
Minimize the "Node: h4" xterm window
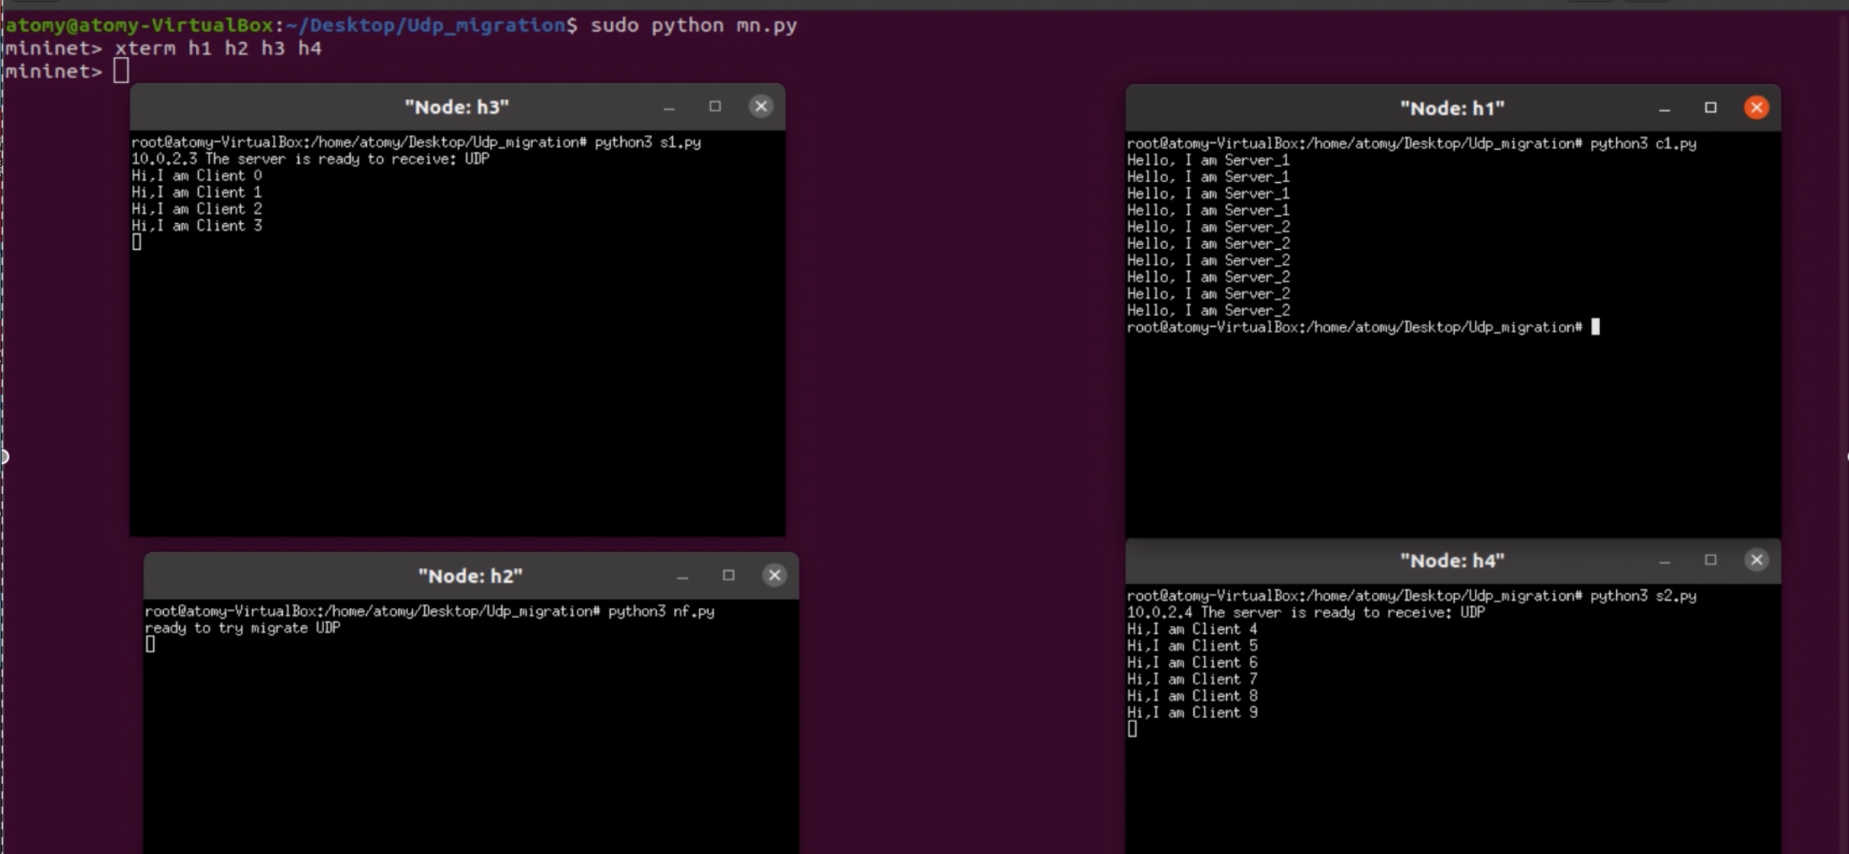click(1664, 560)
